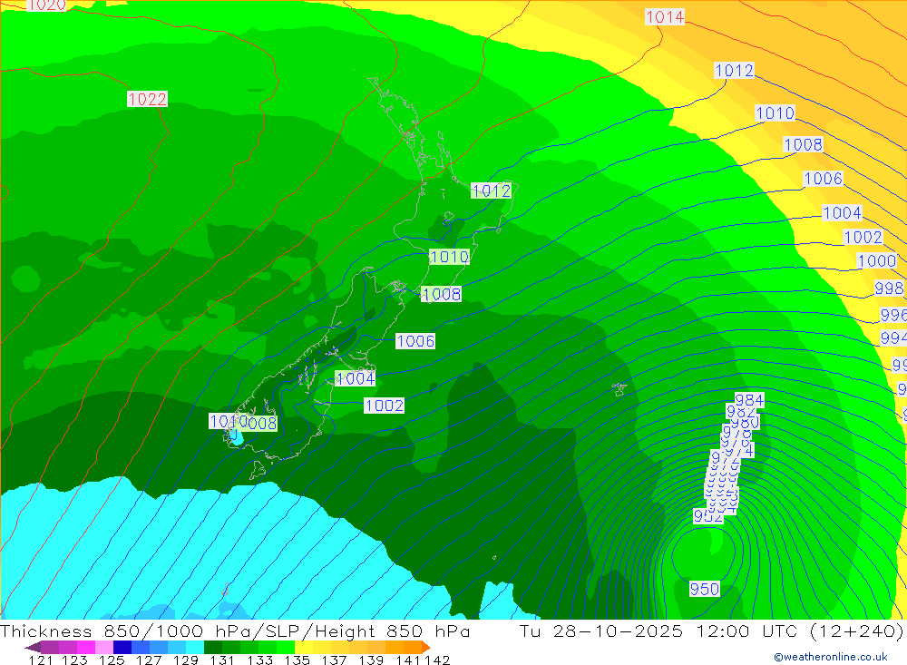Select the blue 998 isobar label
Screen dimensions: 907x665
pos(890,288)
